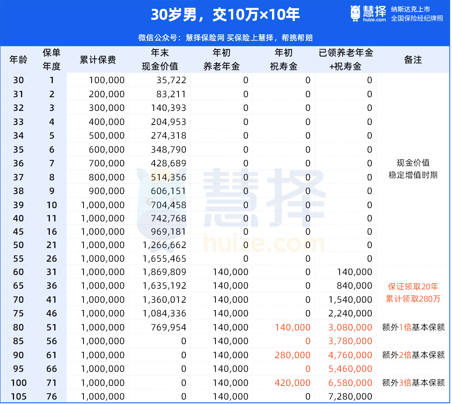
Task: Click the 纳斯达克上市 label
Action: click(x=410, y=9)
